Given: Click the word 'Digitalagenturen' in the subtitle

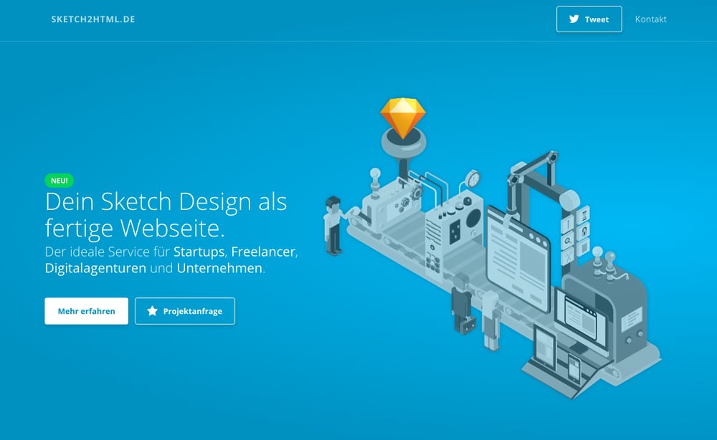Looking at the screenshot, I should [95, 268].
